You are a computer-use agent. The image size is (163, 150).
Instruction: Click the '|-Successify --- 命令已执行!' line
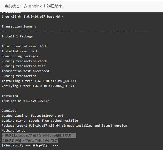point(30,145)
